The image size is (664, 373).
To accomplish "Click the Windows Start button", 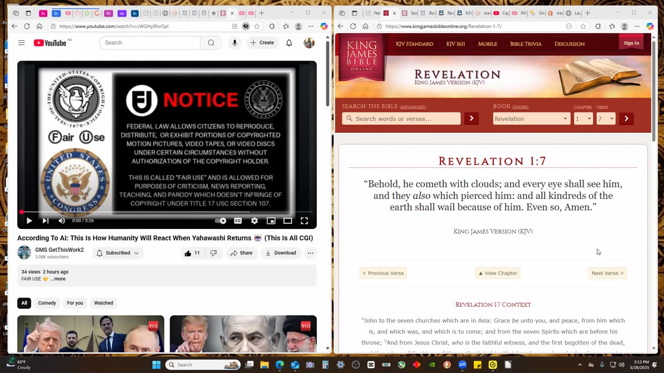I will pos(156,365).
